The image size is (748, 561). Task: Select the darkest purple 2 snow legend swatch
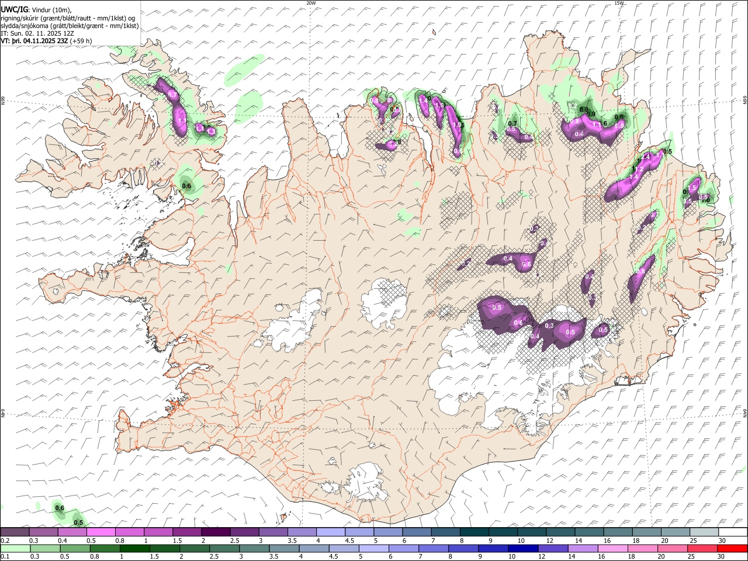[215, 532]
